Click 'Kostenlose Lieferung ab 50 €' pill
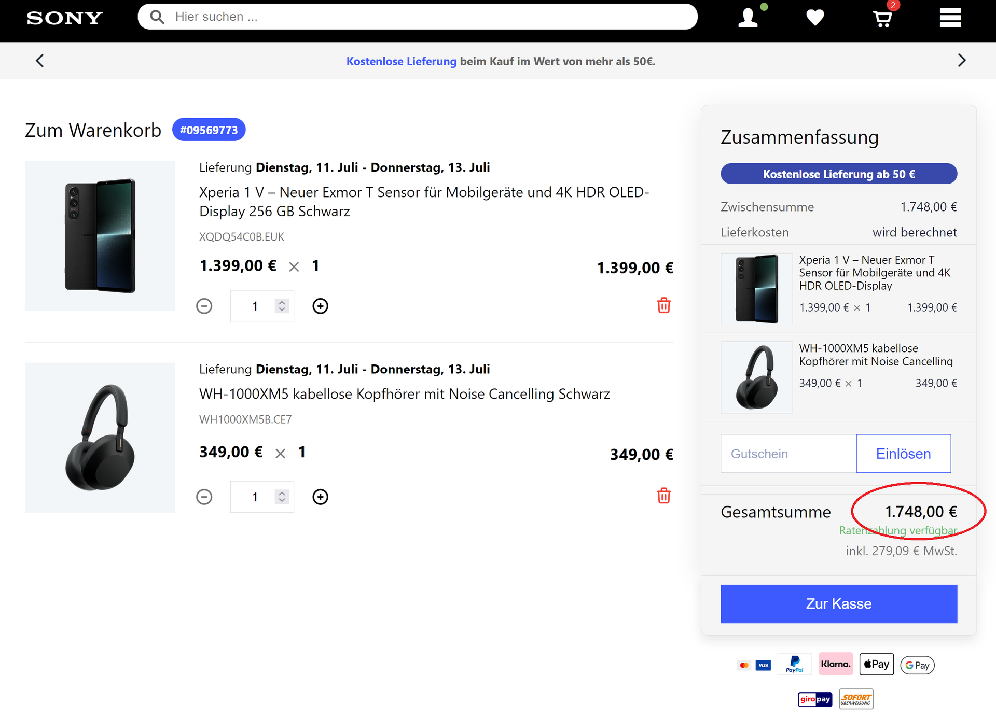The height and width of the screenshot is (718, 996). pyautogui.click(x=839, y=174)
